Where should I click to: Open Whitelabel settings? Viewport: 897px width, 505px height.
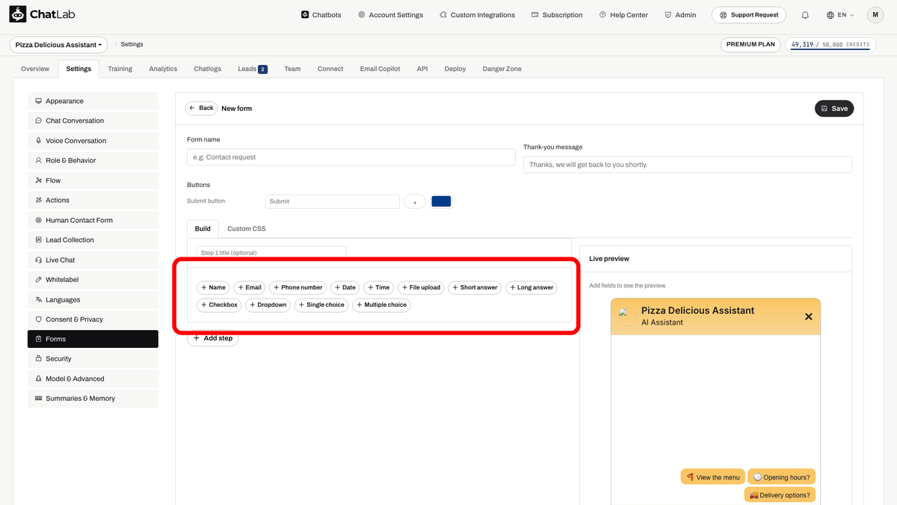pyautogui.click(x=93, y=280)
